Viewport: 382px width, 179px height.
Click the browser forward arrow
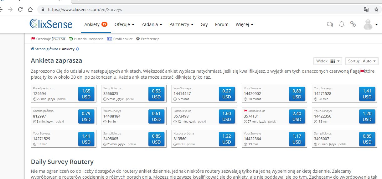click(10, 9)
